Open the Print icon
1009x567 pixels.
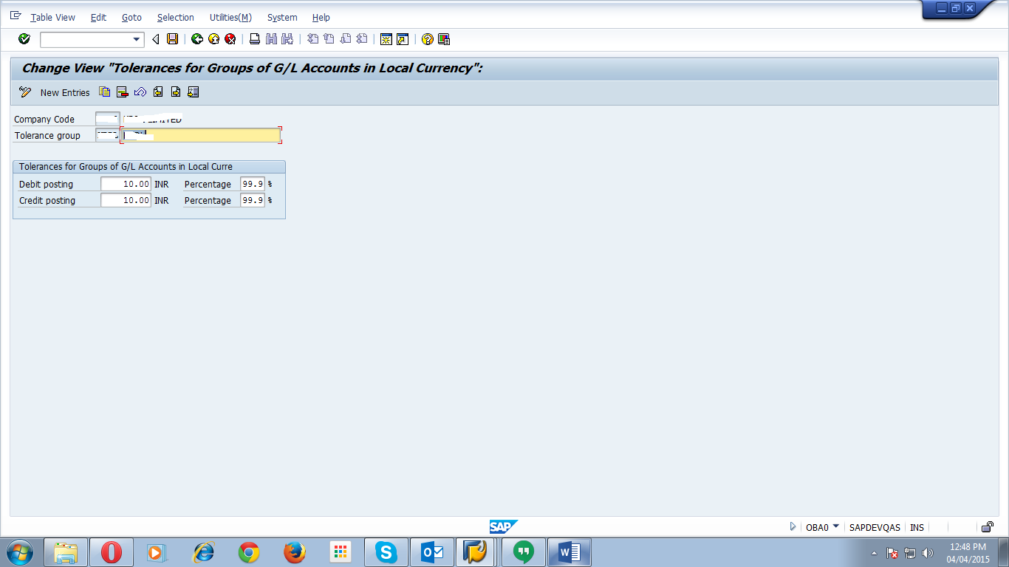point(255,39)
